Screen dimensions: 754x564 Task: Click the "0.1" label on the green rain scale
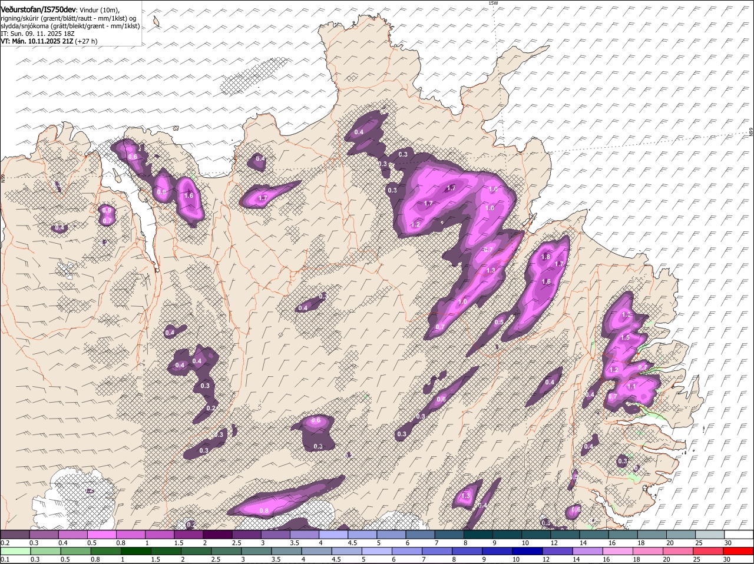point(5,559)
